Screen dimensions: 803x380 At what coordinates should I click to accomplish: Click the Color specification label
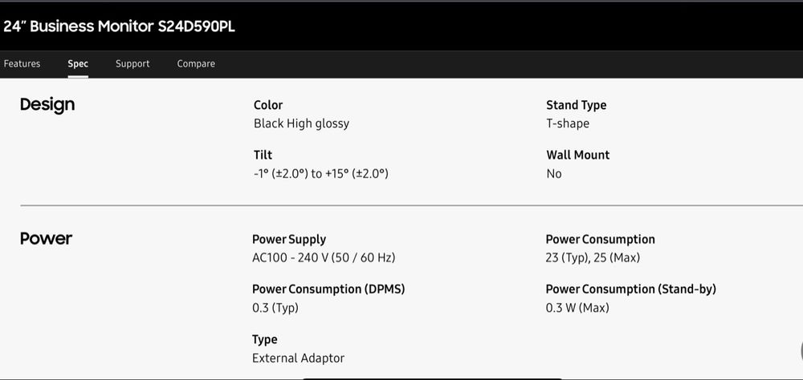pyautogui.click(x=268, y=105)
